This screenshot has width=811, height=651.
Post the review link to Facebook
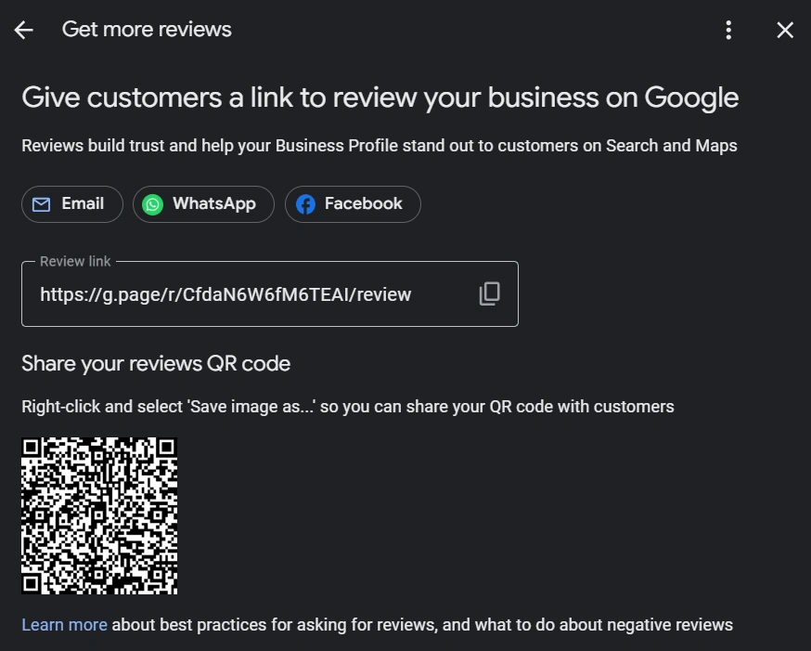click(353, 203)
